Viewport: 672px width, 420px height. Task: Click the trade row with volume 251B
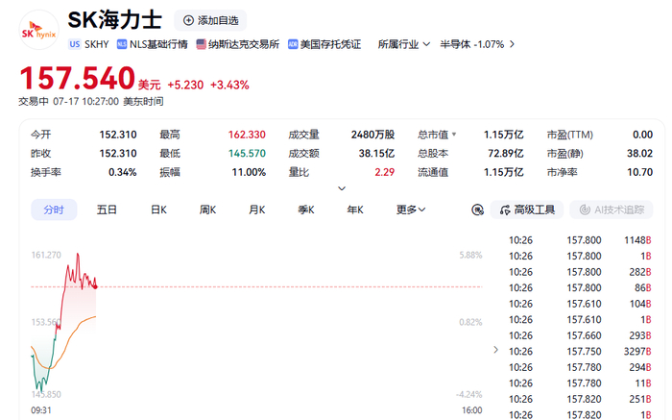(x=580, y=399)
